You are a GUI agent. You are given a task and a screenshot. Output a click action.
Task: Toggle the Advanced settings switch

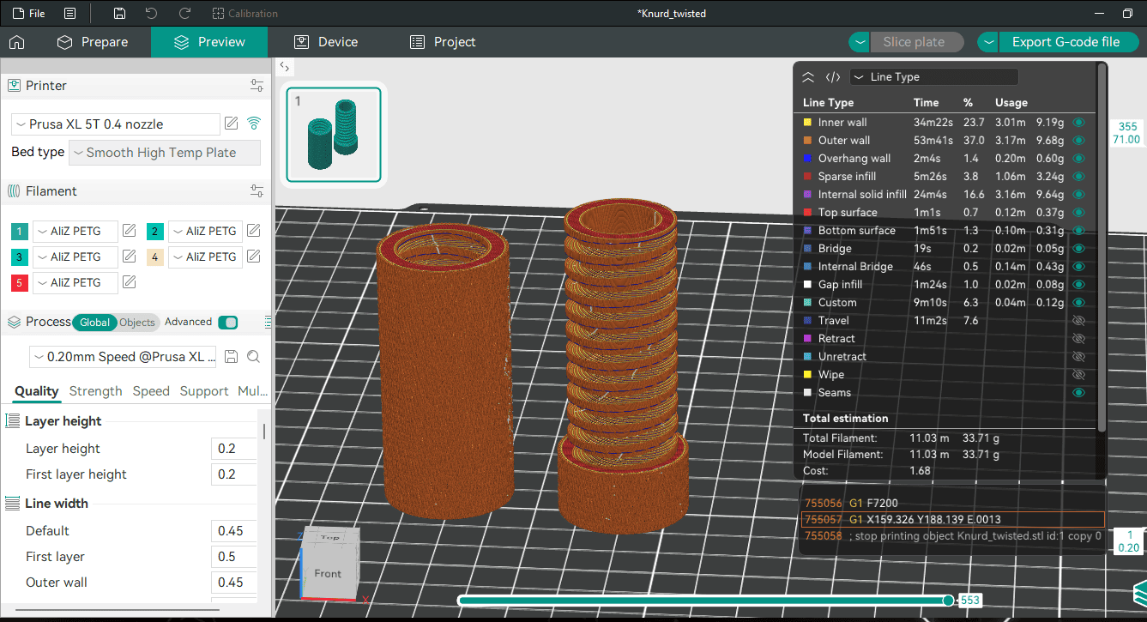tap(227, 323)
